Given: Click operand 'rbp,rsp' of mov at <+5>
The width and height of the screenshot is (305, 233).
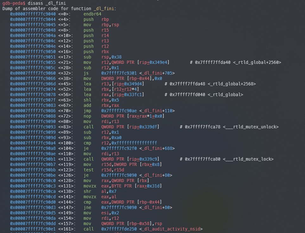Looking at the screenshot, I should point(110,25).
